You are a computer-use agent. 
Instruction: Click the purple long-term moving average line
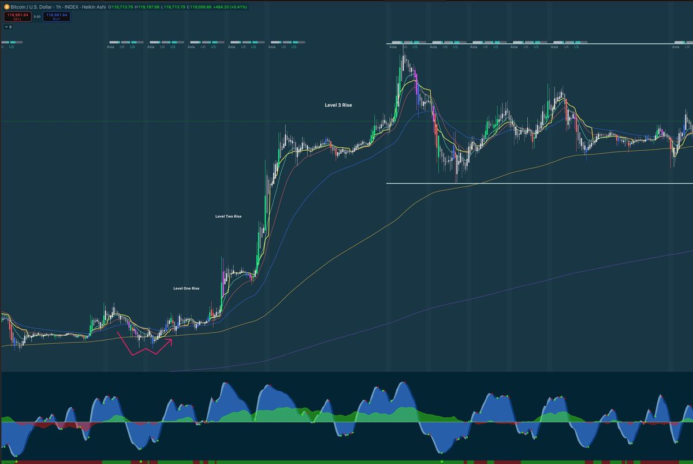pyautogui.click(x=520, y=289)
